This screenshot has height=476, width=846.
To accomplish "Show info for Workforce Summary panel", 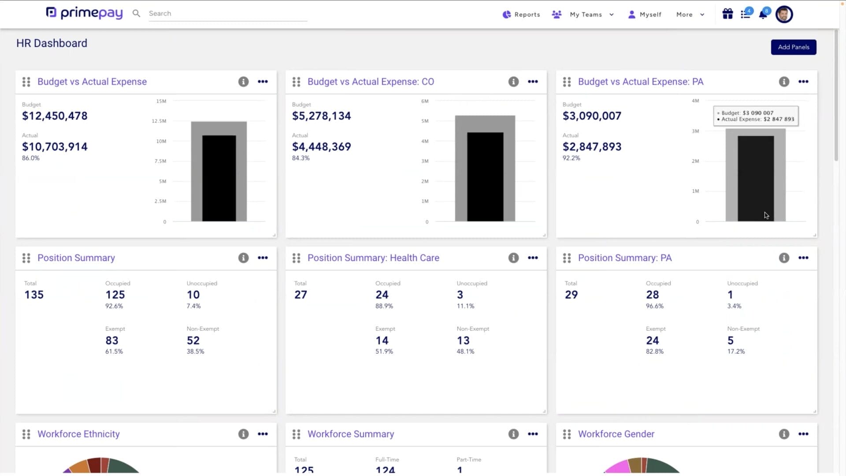I will (513, 434).
